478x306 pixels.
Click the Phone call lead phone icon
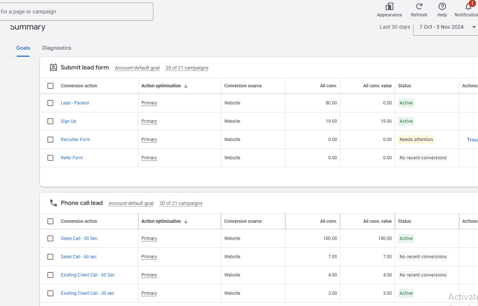point(53,203)
